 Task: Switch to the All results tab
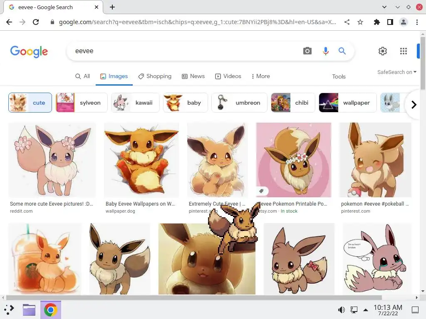83,76
